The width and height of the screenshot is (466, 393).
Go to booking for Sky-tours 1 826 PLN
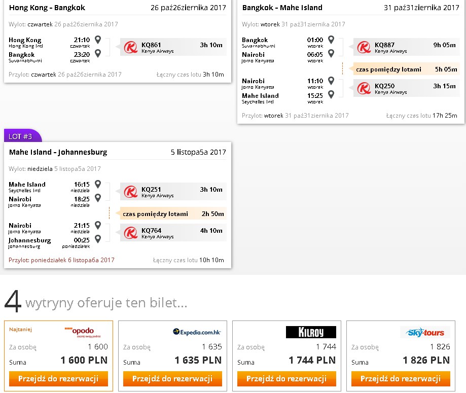click(x=401, y=379)
